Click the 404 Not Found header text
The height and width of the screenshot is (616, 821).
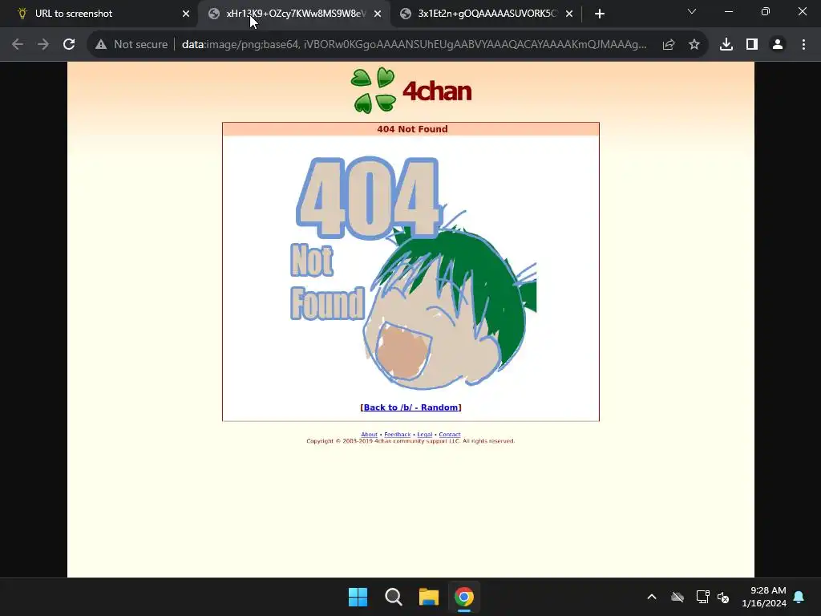[412, 129]
